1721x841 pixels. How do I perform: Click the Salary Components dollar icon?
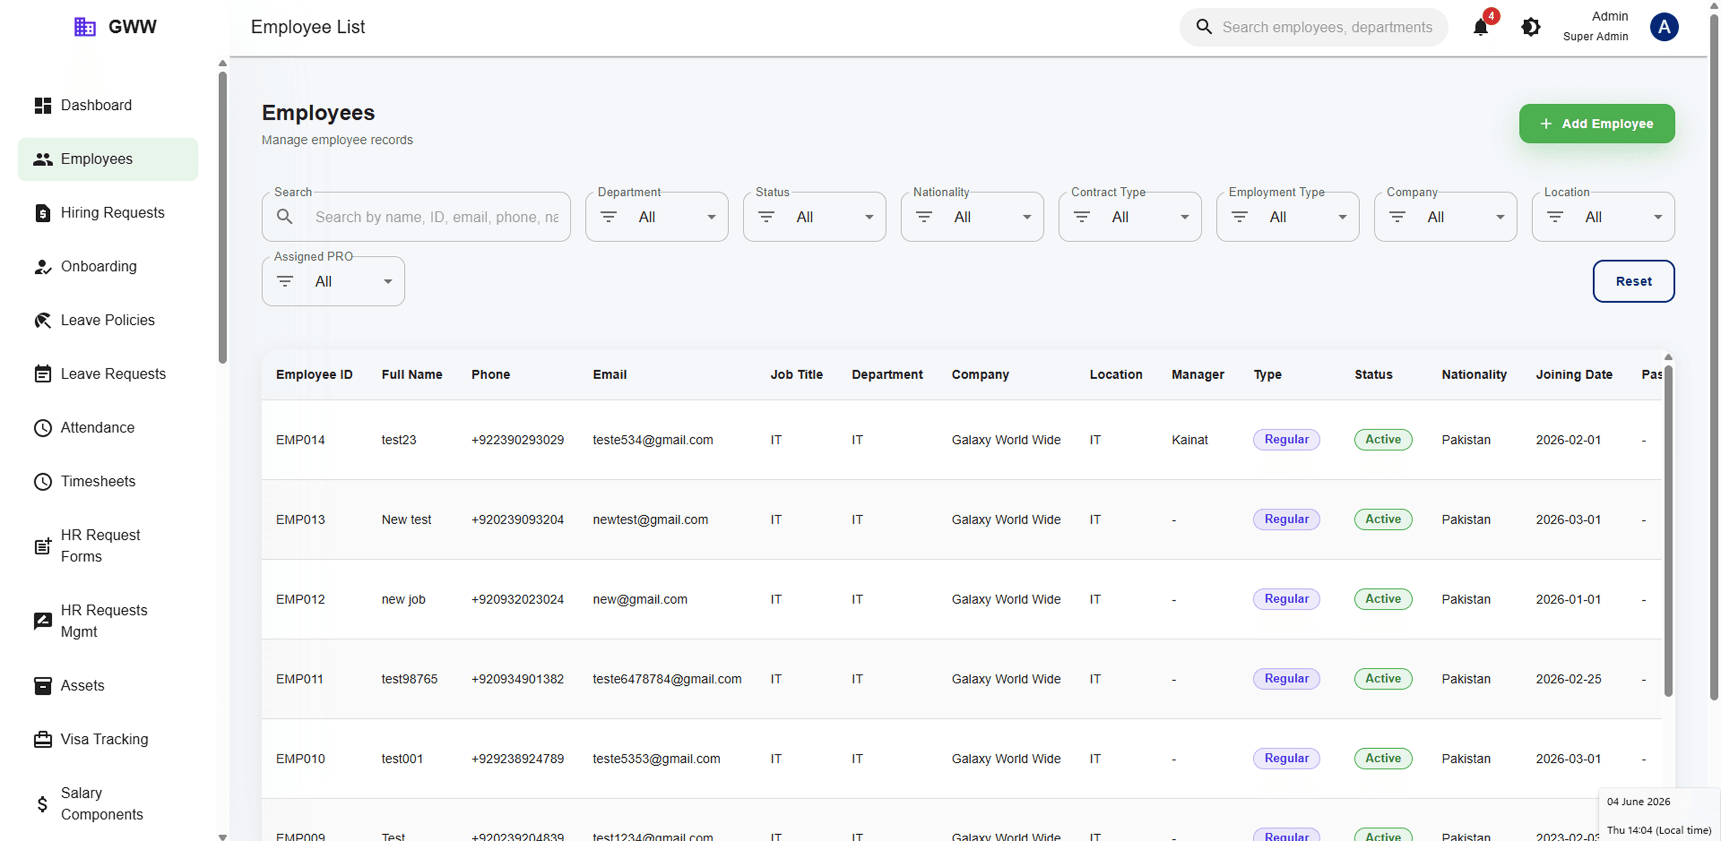pos(43,804)
